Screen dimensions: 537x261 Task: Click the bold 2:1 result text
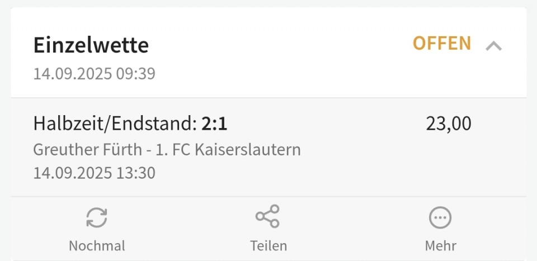click(214, 124)
